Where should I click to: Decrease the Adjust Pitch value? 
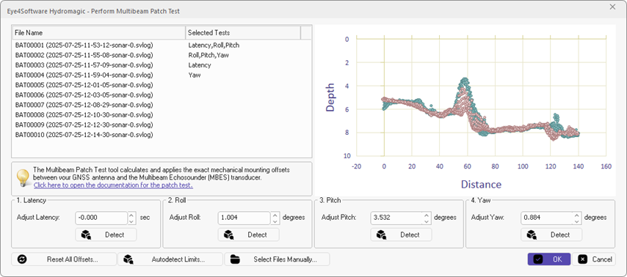(x=427, y=221)
